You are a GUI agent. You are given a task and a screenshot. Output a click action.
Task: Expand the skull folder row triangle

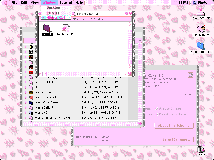[x=26, y=52]
